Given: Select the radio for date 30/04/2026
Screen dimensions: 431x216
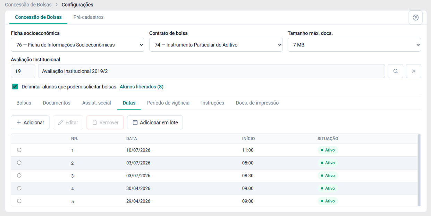Looking at the screenshot, I should pos(19,188).
